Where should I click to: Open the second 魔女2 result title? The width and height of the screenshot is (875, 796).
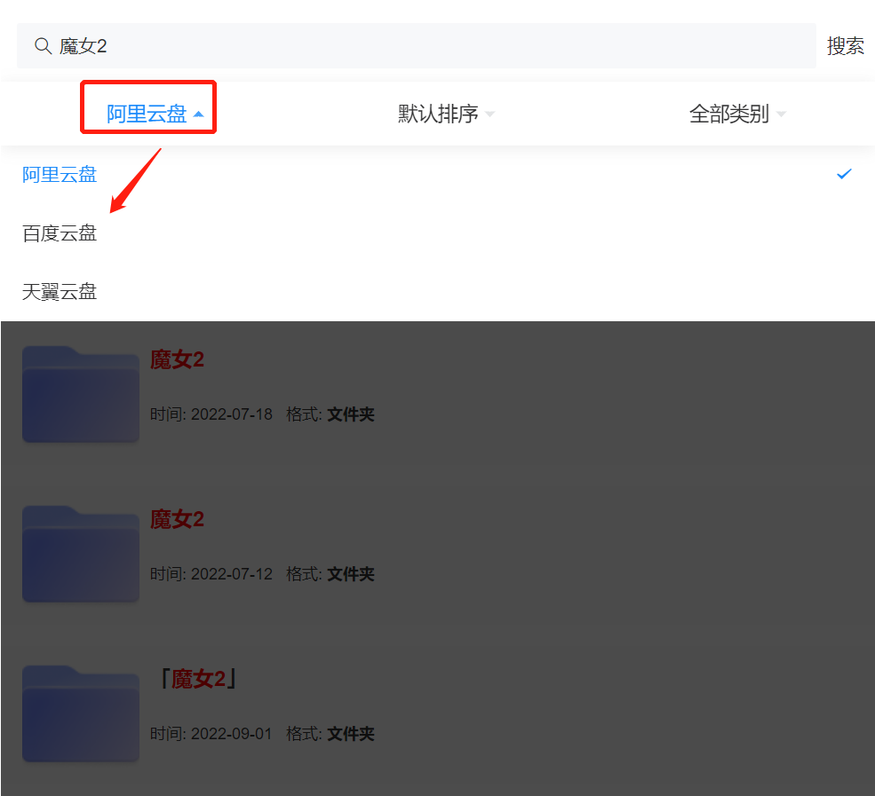177,519
